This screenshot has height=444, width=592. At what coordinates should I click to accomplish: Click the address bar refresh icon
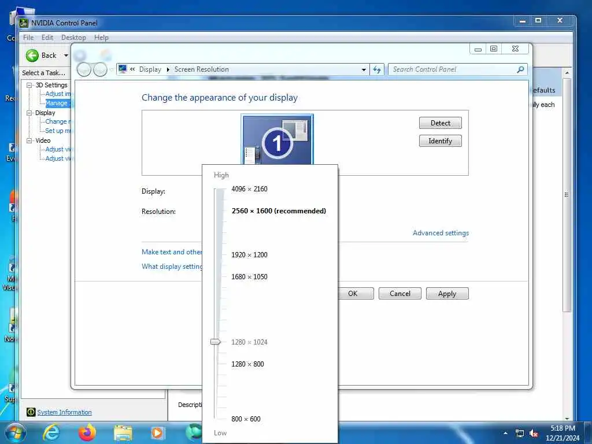(x=377, y=69)
